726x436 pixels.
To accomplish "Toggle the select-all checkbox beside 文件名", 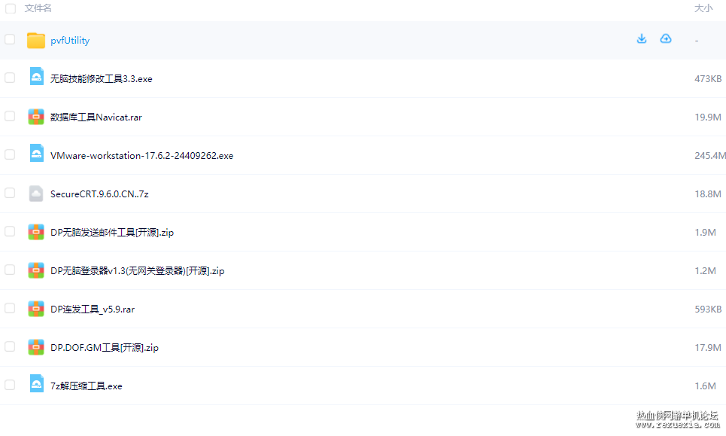I will tap(11, 8).
